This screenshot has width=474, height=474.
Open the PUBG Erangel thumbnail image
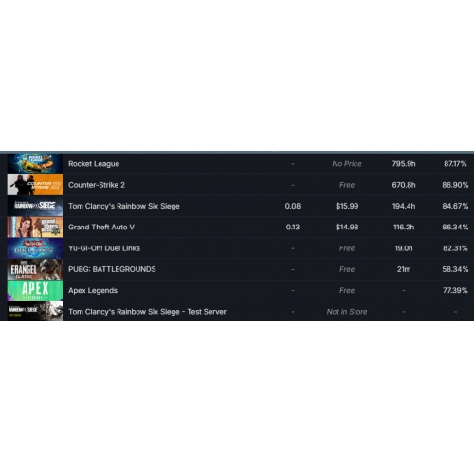pyautogui.click(x=35, y=269)
